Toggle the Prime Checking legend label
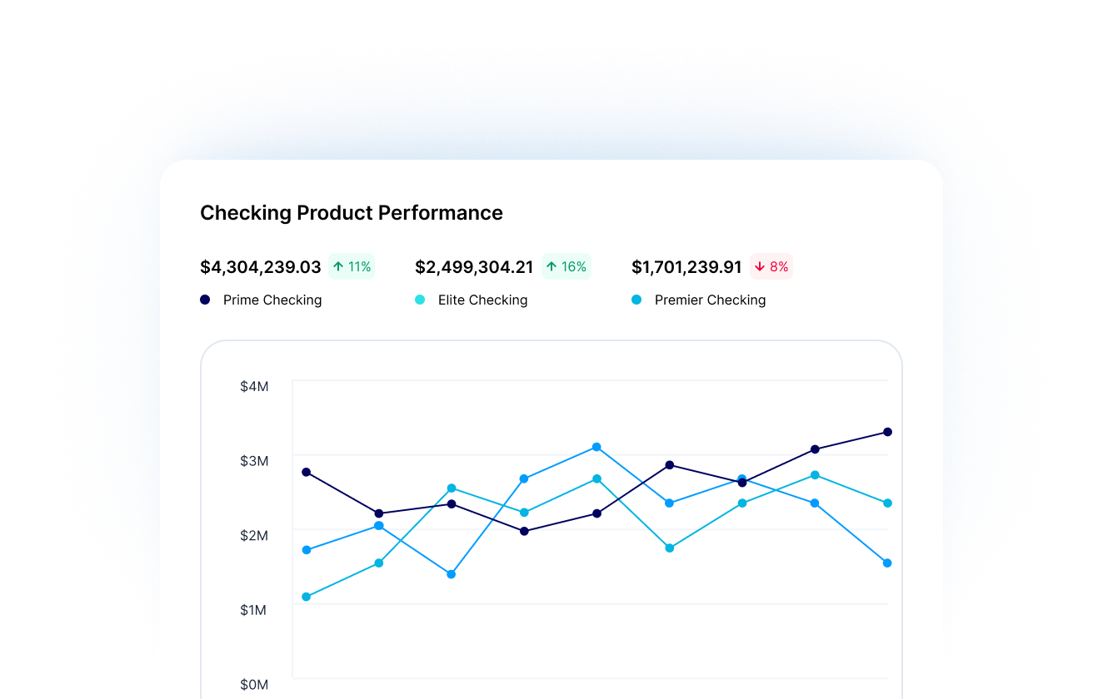The width and height of the screenshot is (1103, 699). pos(272,300)
